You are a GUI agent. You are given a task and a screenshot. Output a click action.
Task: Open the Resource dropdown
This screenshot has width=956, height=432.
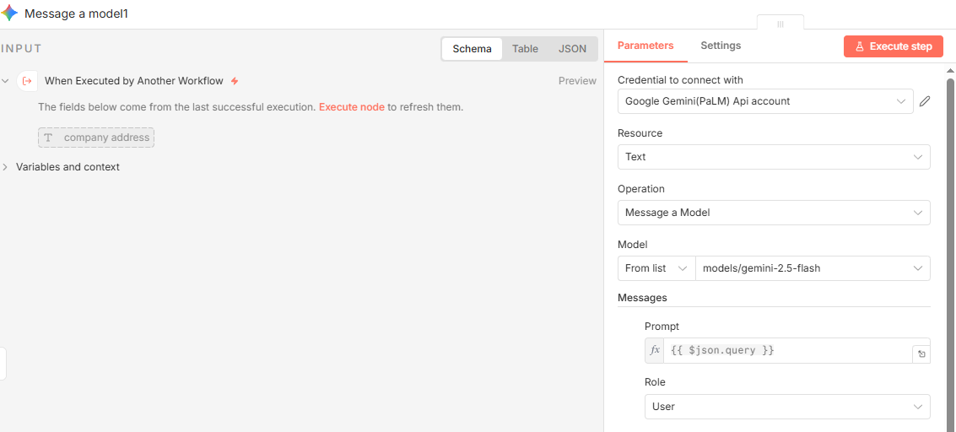pyautogui.click(x=773, y=157)
